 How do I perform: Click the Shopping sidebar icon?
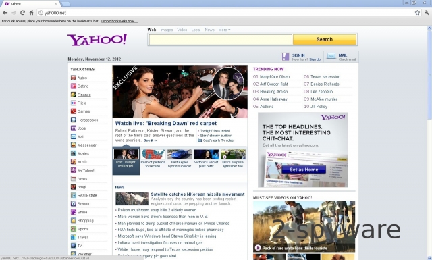(74, 220)
